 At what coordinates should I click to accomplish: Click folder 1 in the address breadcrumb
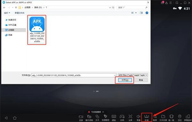tap(46, 7)
